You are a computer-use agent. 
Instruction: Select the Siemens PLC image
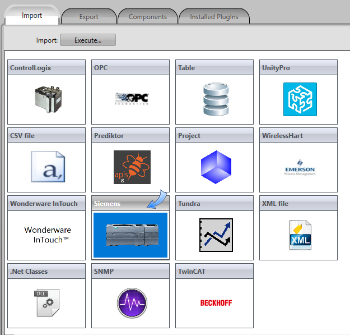click(130, 235)
